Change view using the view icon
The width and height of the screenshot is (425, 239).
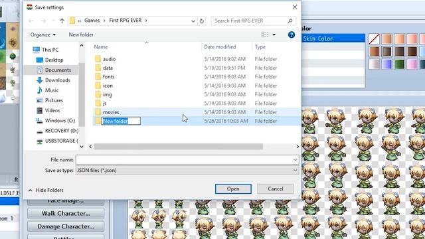click(x=265, y=35)
